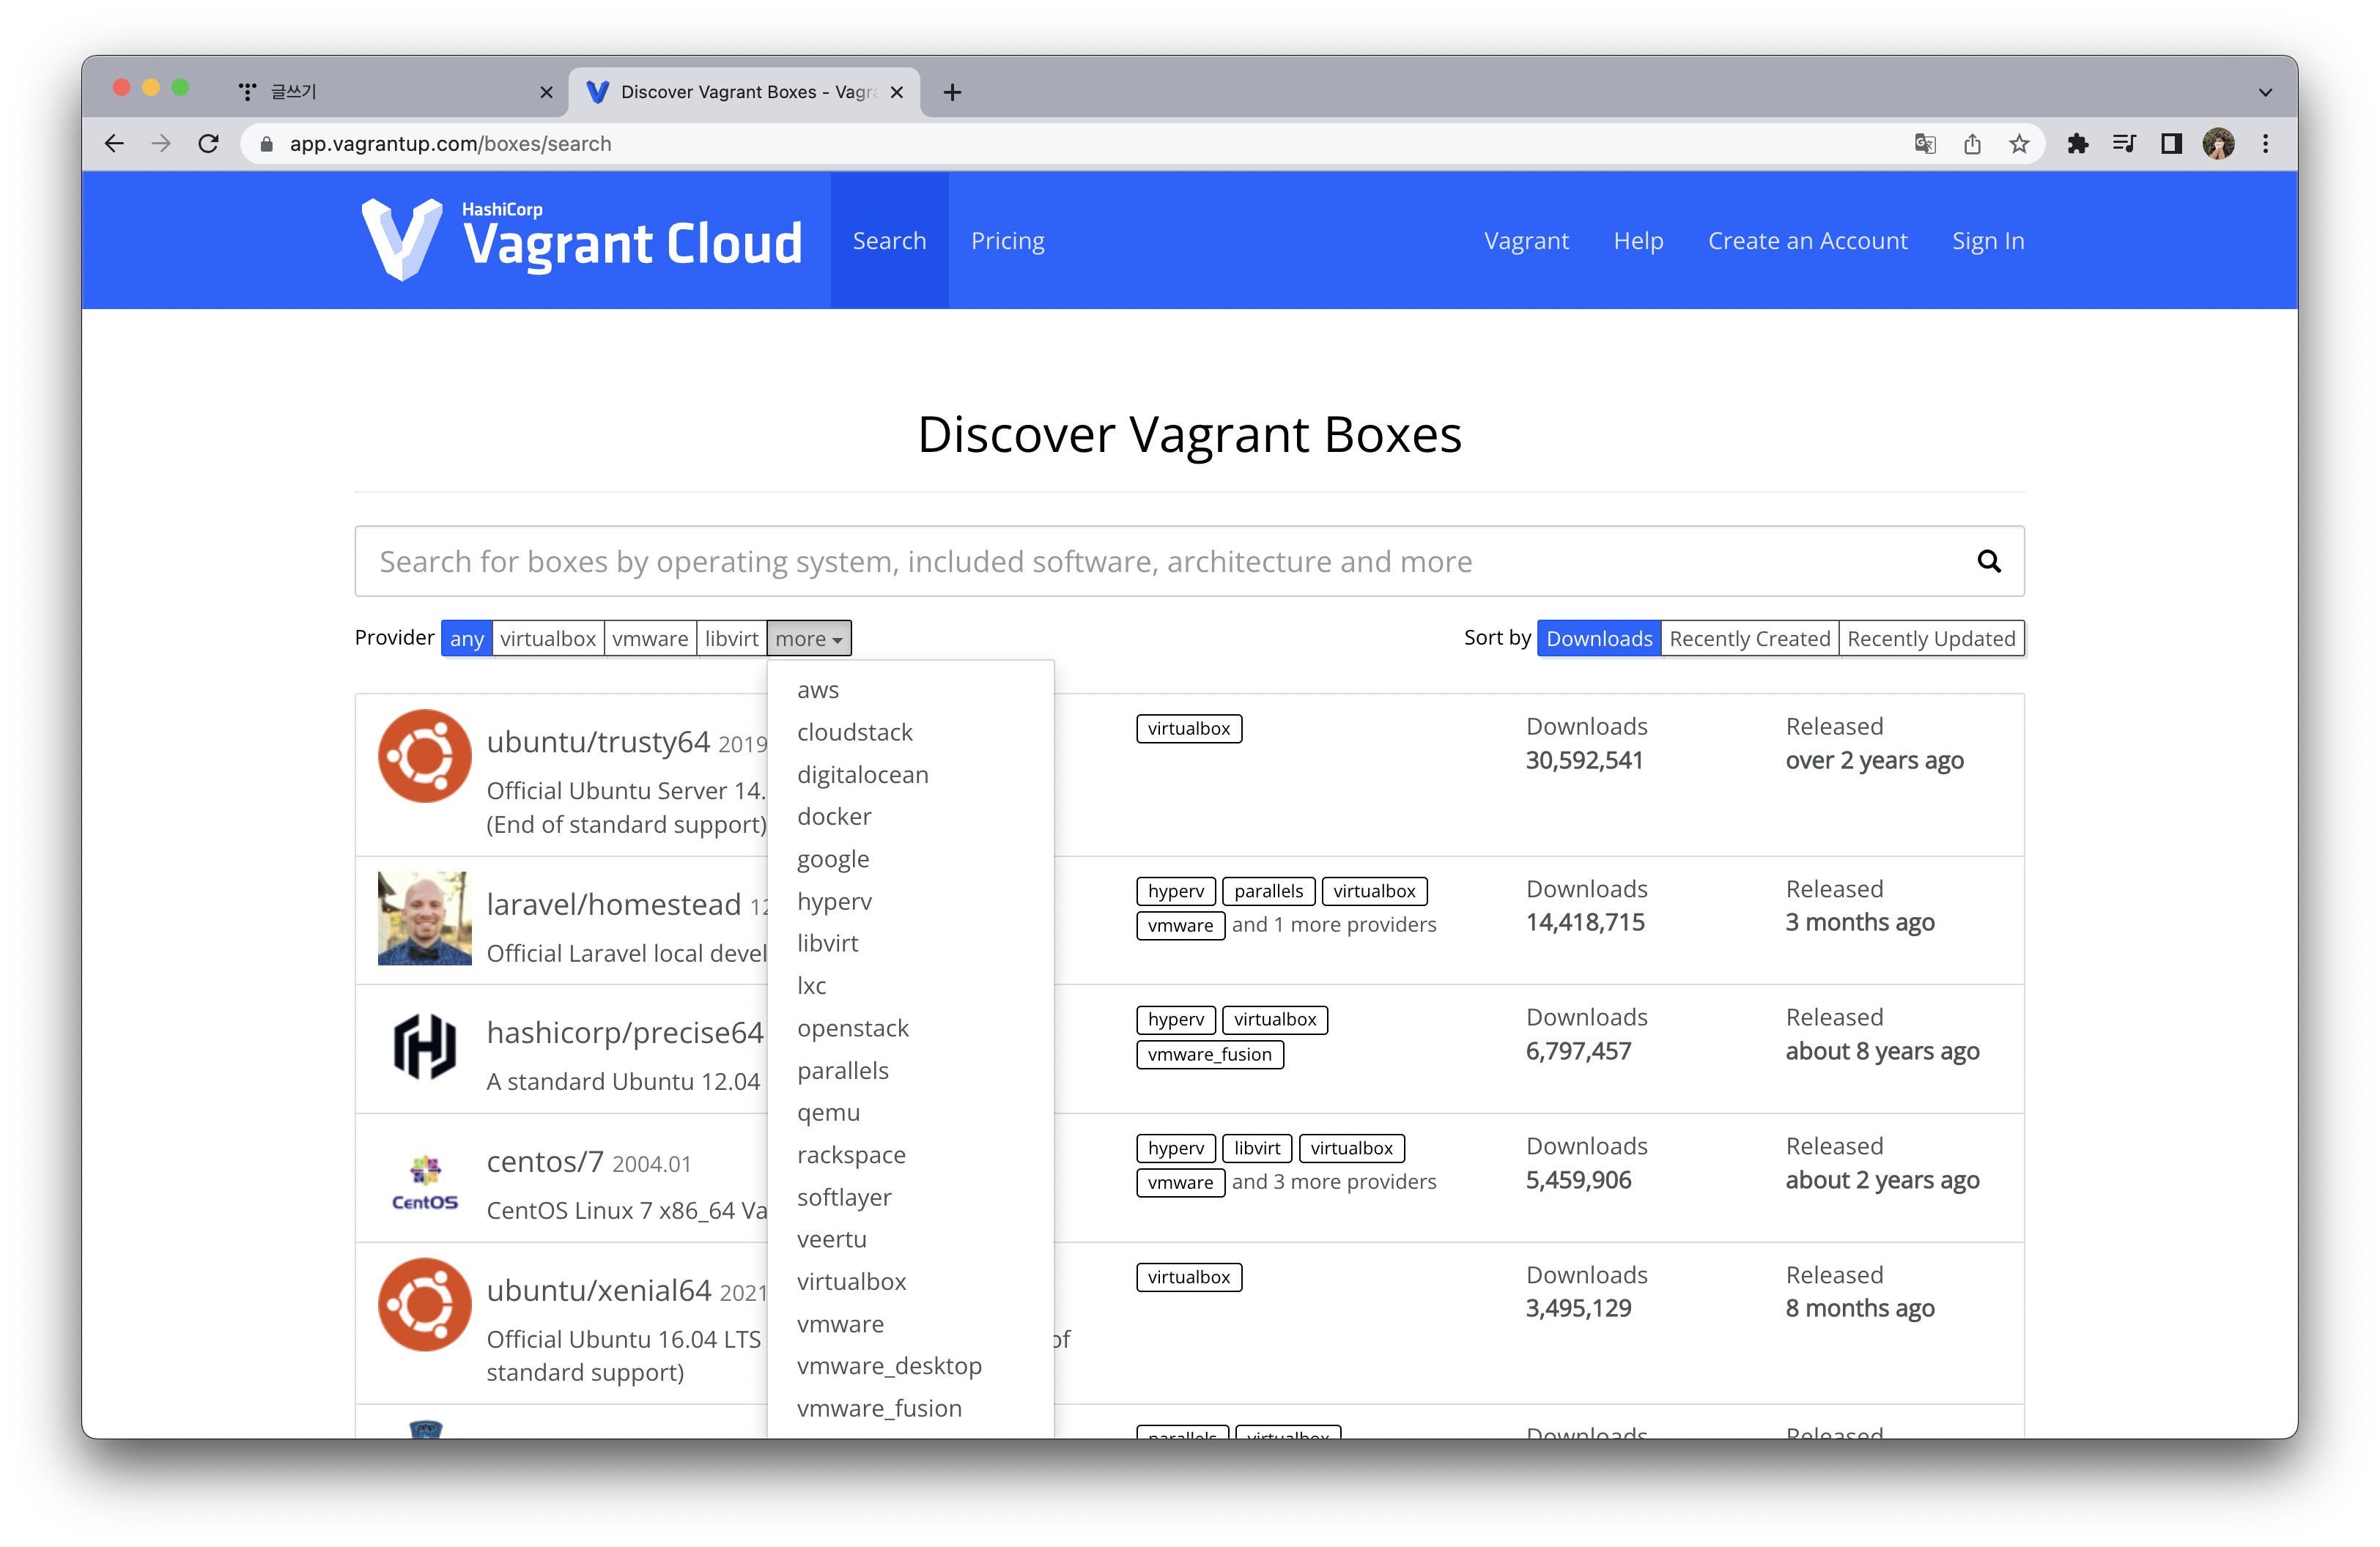The width and height of the screenshot is (2380, 1547).
Task: Choose softlayer from provider list
Action: (x=910, y=1197)
